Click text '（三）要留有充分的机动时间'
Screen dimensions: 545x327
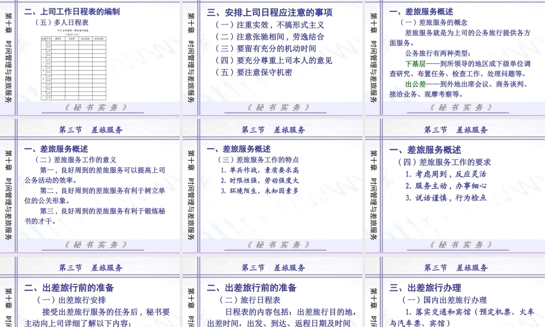266,49
